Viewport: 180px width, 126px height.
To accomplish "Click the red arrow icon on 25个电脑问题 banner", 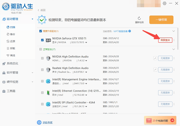I will click(x=172, y=120).
